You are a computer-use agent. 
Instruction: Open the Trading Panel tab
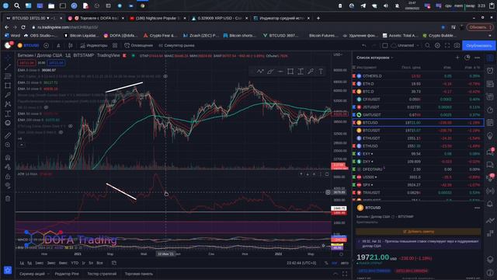tap(139, 274)
